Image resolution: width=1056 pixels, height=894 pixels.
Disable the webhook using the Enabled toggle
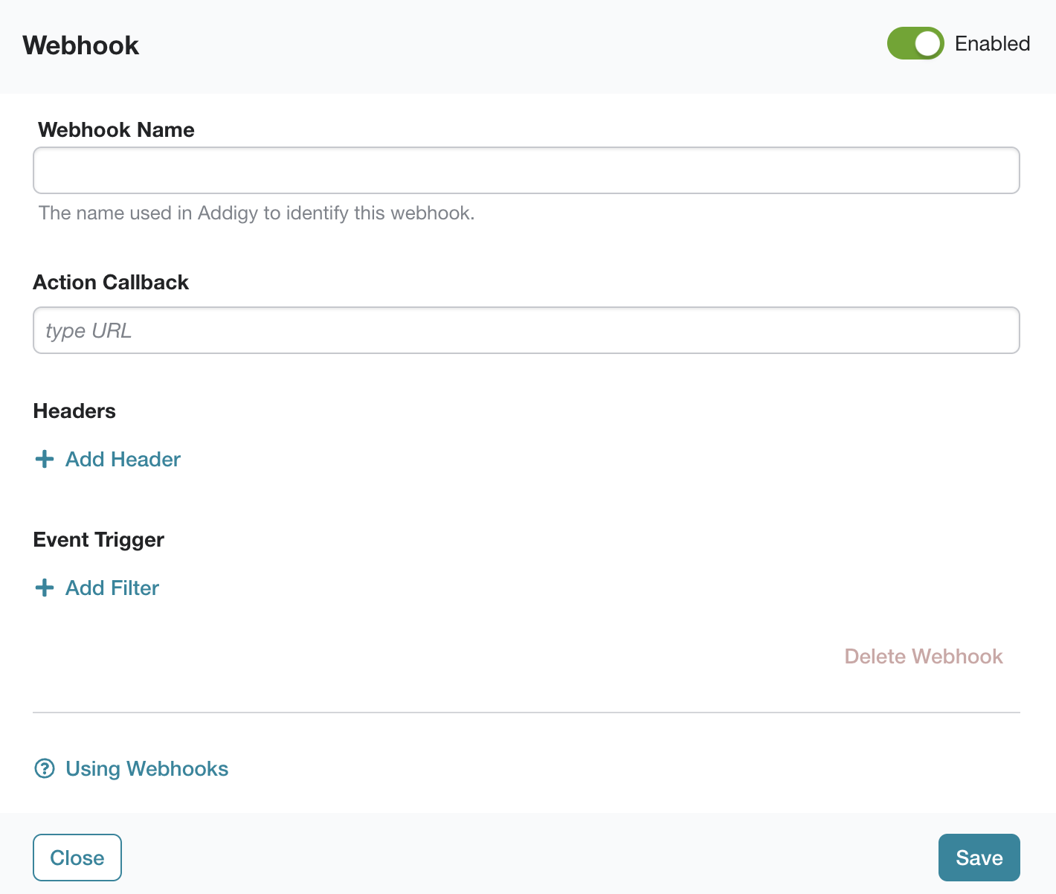[915, 44]
